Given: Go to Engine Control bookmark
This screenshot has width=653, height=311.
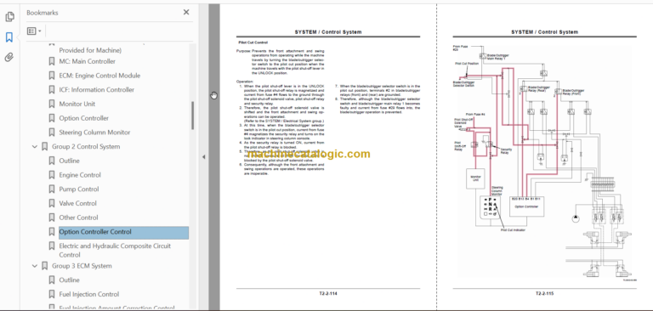Looking at the screenshot, I should pyautogui.click(x=80, y=175).
